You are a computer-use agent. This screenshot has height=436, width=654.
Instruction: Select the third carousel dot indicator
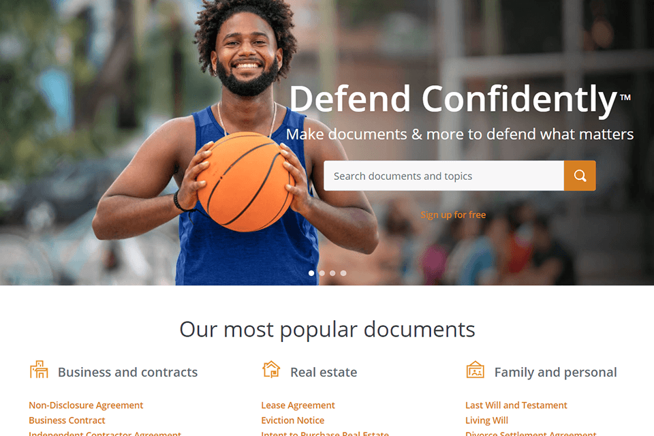coord(332,273)
